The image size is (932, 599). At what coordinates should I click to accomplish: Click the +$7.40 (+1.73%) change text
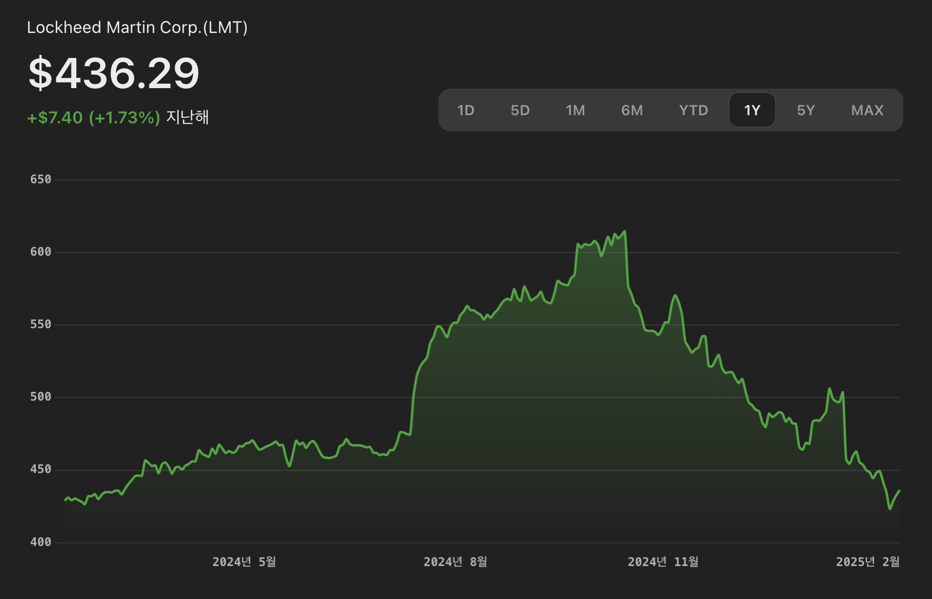[x=94, y=117]
